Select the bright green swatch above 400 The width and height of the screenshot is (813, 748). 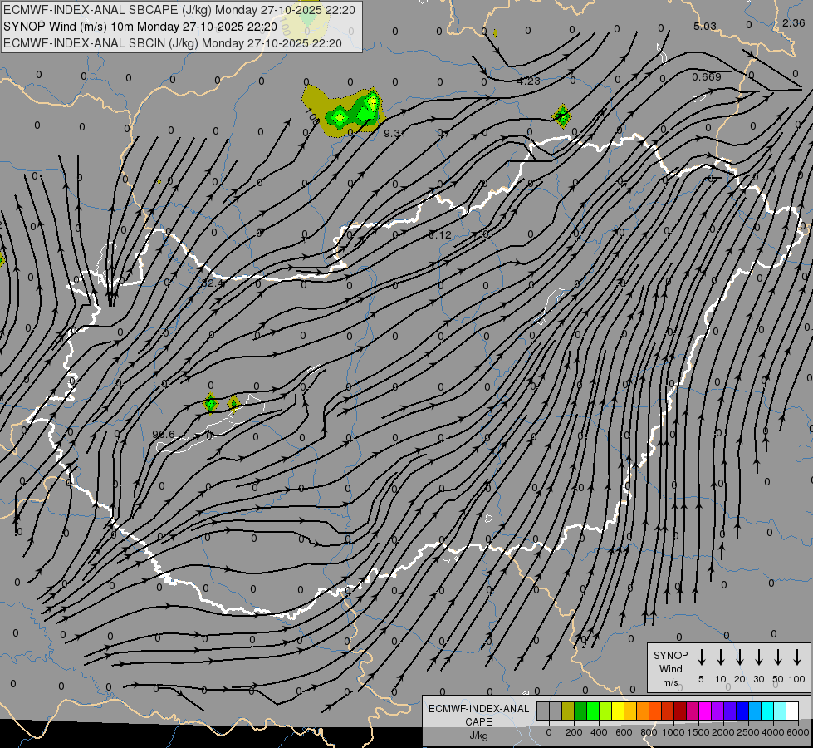tap(593, 711)
